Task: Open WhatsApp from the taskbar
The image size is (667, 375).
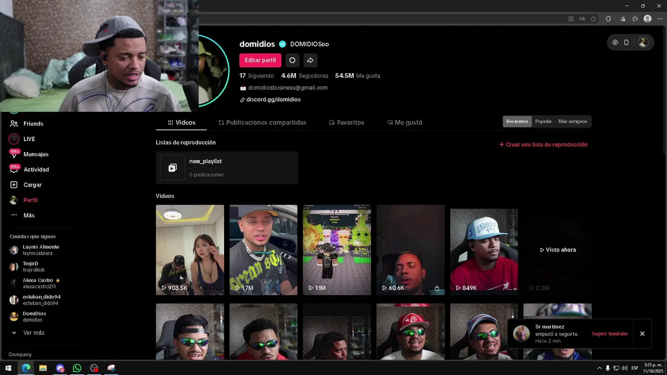Action: point(77,368)
